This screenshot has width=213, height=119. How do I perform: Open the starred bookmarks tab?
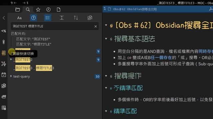pos(38,10)
